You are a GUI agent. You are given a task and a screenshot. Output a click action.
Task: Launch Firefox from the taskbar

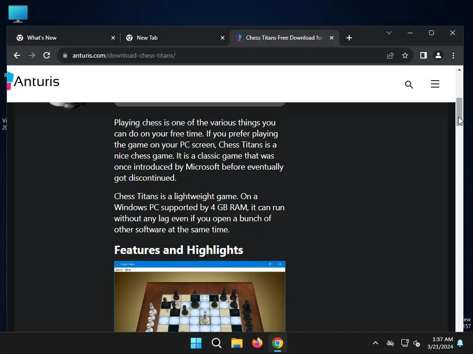[257, 343]
